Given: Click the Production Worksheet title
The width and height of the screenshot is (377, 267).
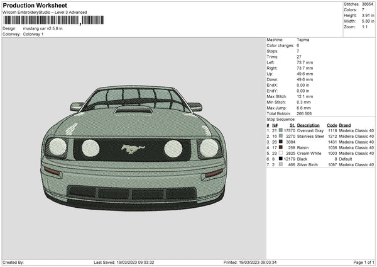Looking at the screenshot, I should click(x=35, y=5).
